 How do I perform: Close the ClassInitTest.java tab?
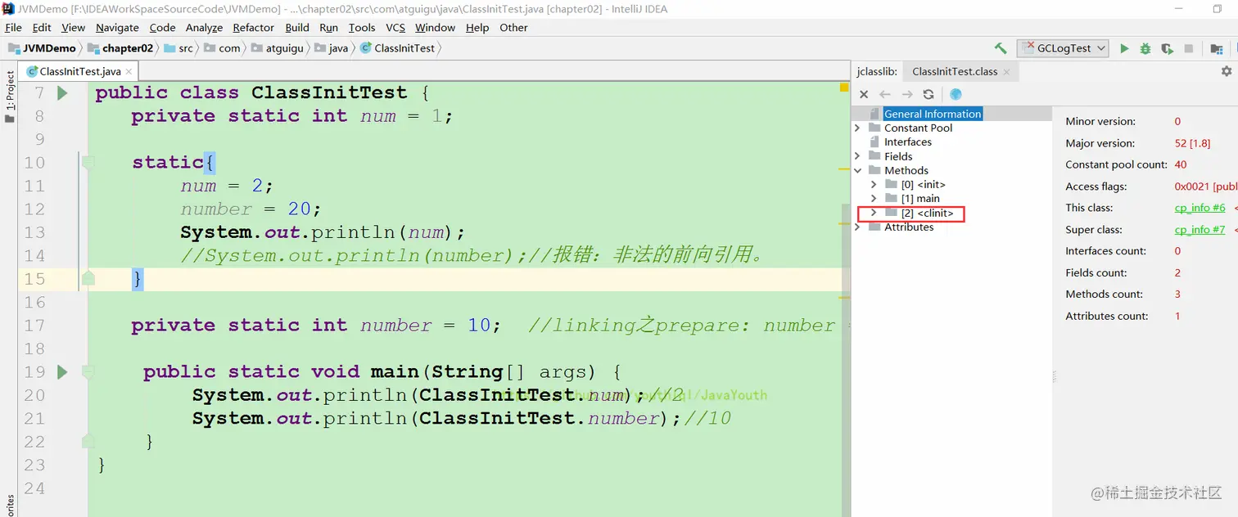click(129, 72)
